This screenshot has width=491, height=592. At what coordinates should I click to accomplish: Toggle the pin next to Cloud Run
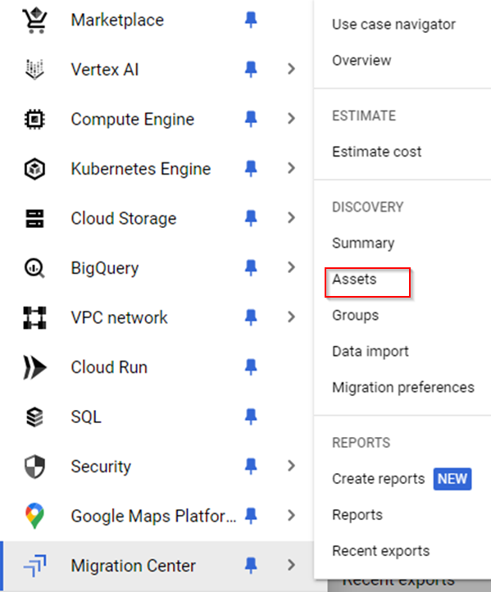[x=251, y=367]
